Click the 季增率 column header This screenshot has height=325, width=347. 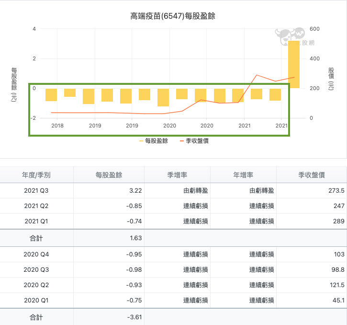coord(177,175)
